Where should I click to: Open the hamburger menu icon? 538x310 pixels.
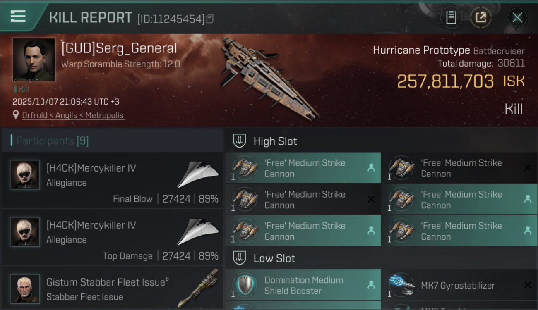coord(18,16)
